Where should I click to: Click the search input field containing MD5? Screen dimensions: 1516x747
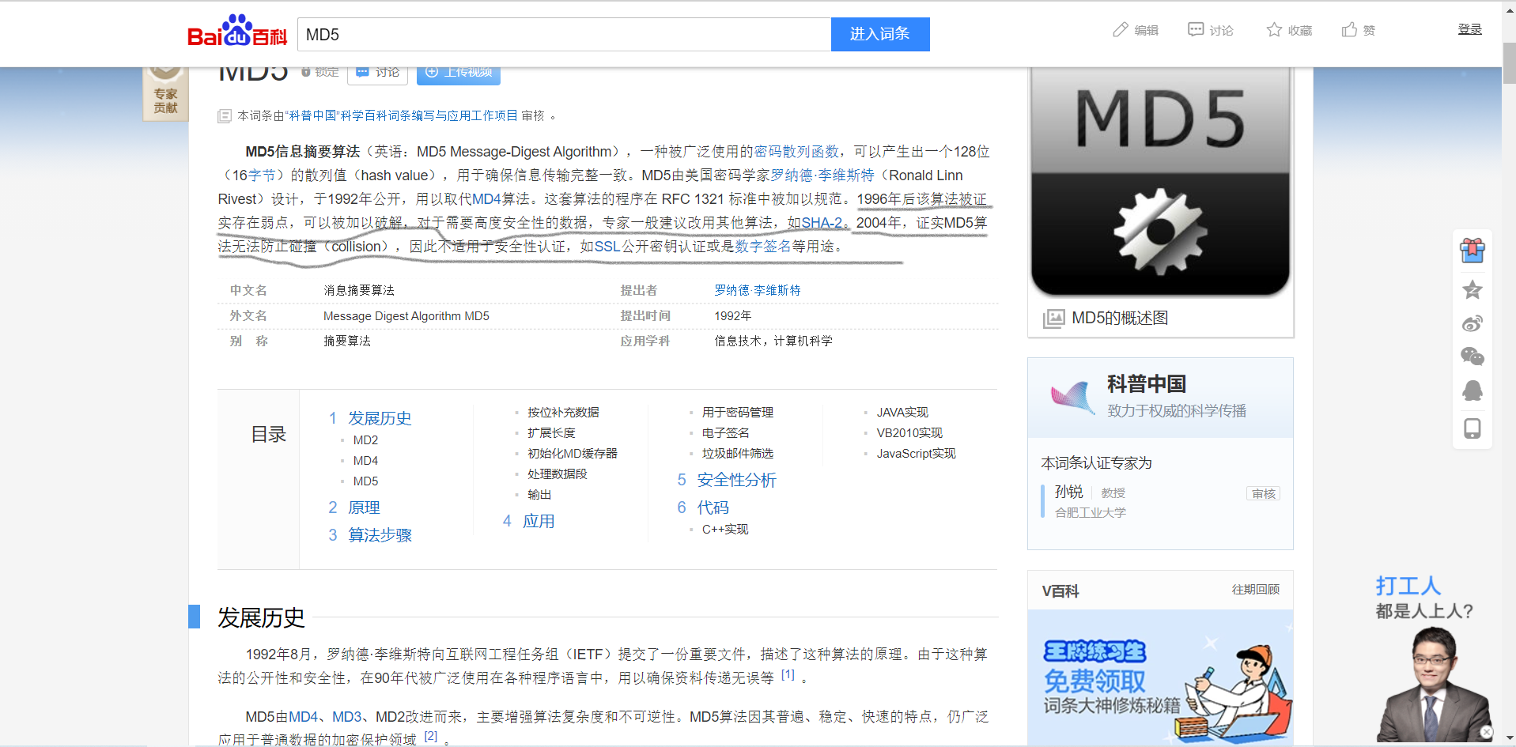pyautogui.click(x=564, y=34)
